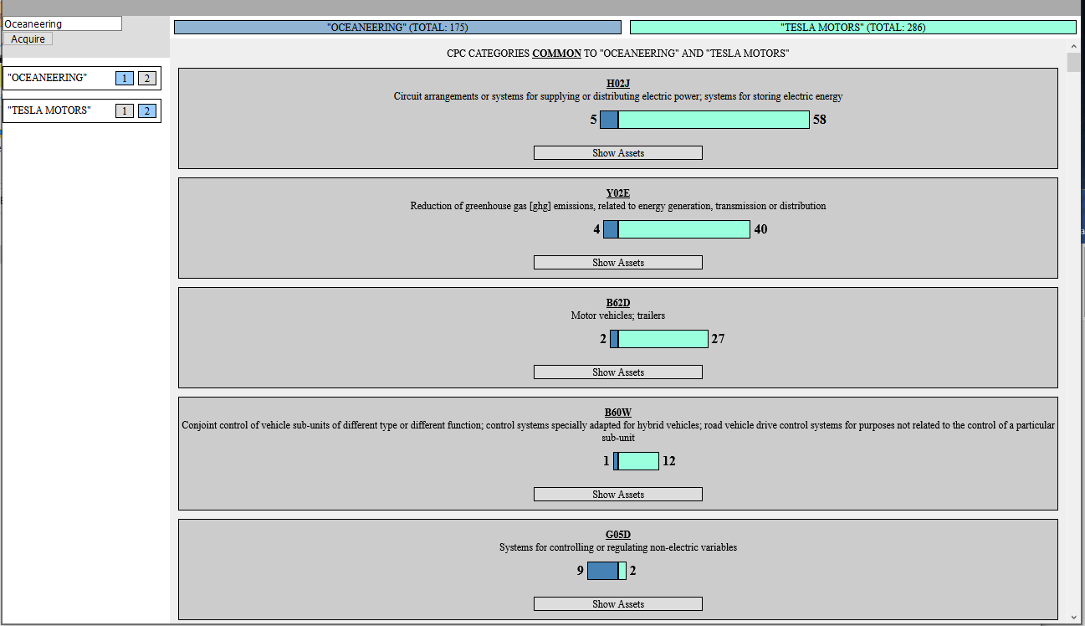Show Assets for the B60W category
Viewport: 1085px width, 626px height.
pyautogui.click(x=618, y=494)
